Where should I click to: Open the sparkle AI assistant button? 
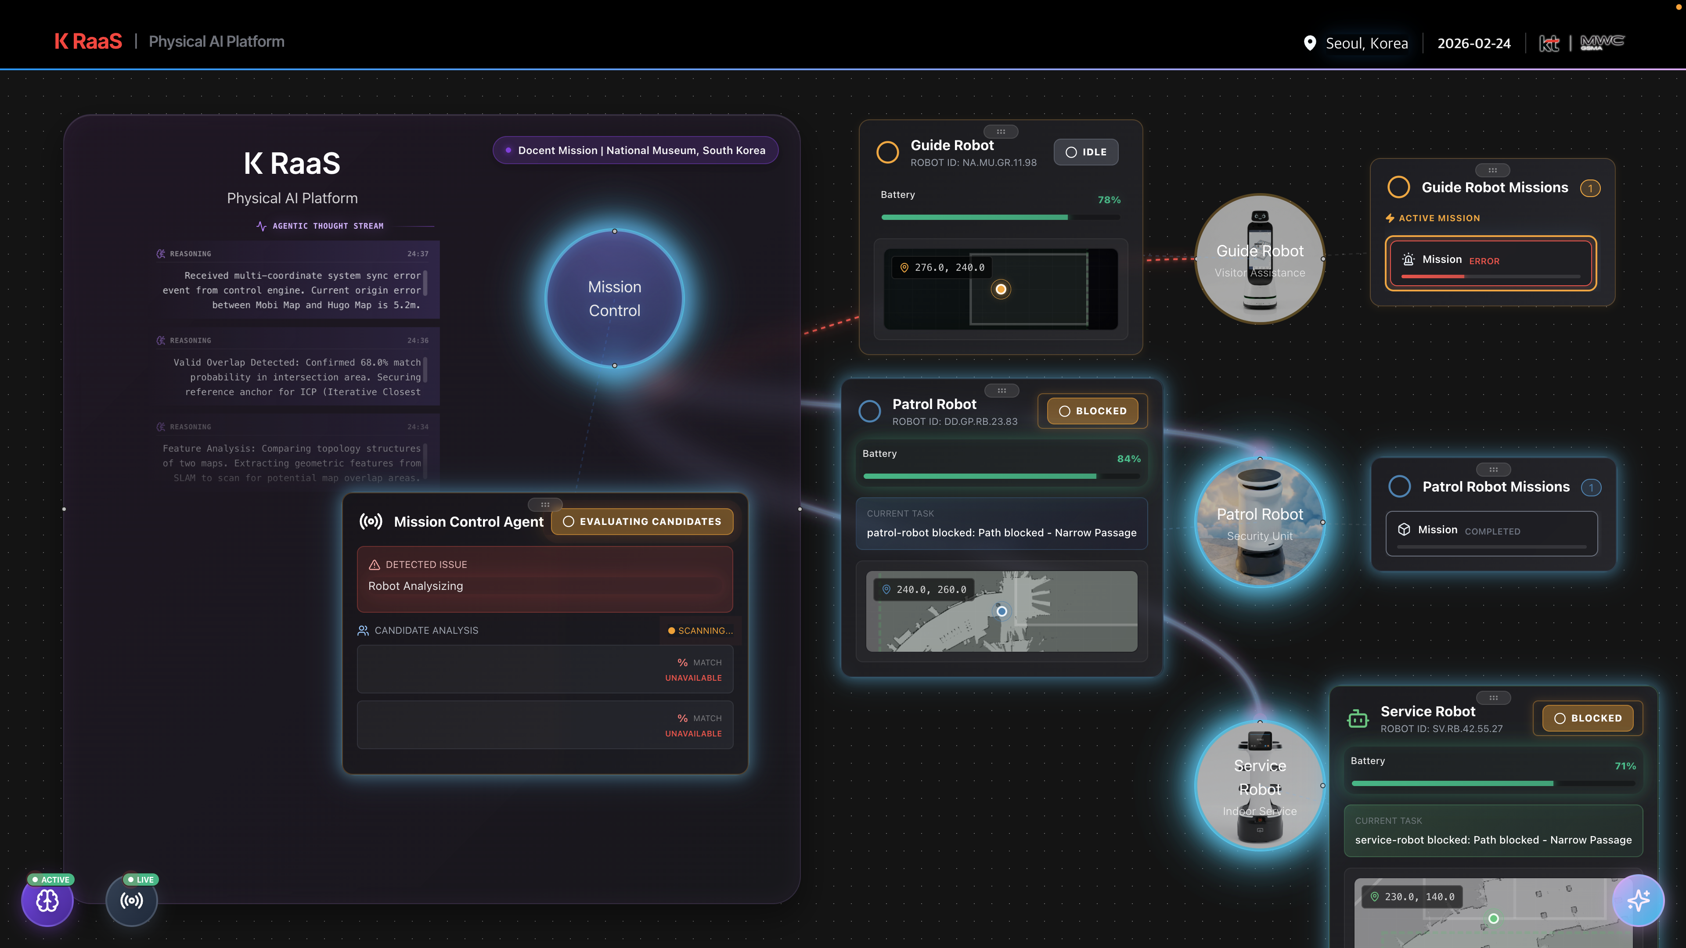click(1638, 900)
